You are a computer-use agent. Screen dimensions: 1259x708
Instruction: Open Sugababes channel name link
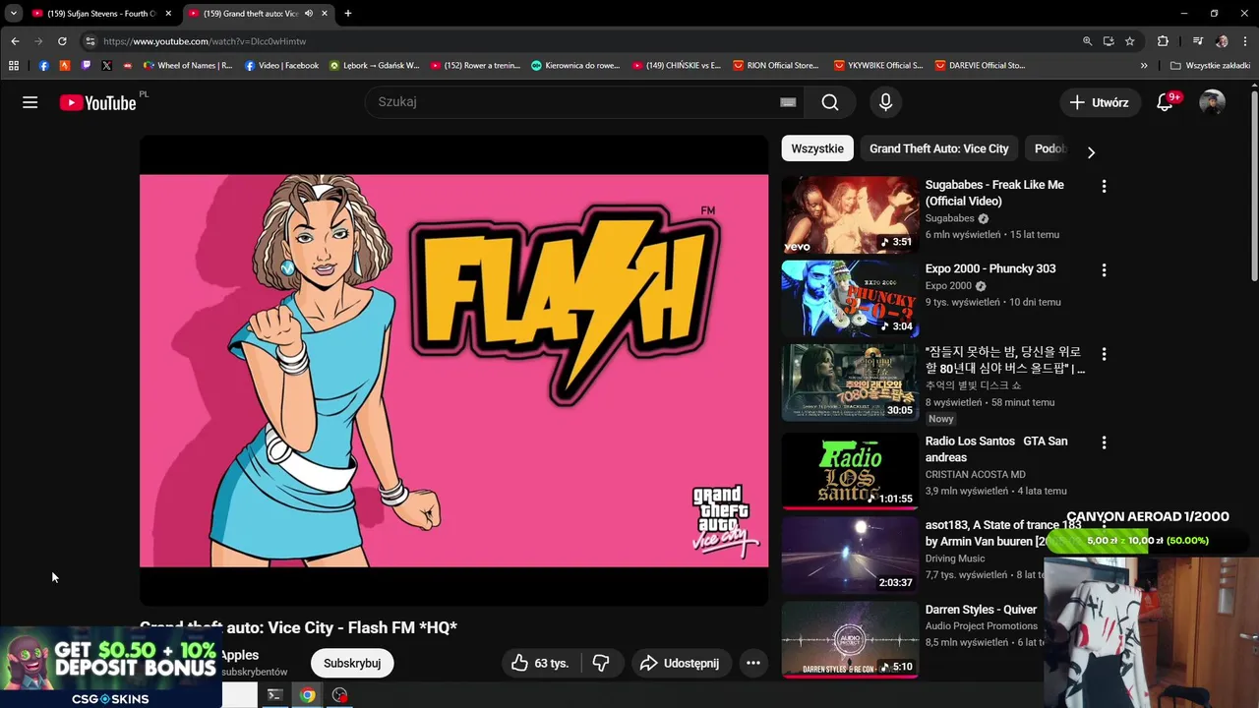pyautogui.click(x=949, y=218)
